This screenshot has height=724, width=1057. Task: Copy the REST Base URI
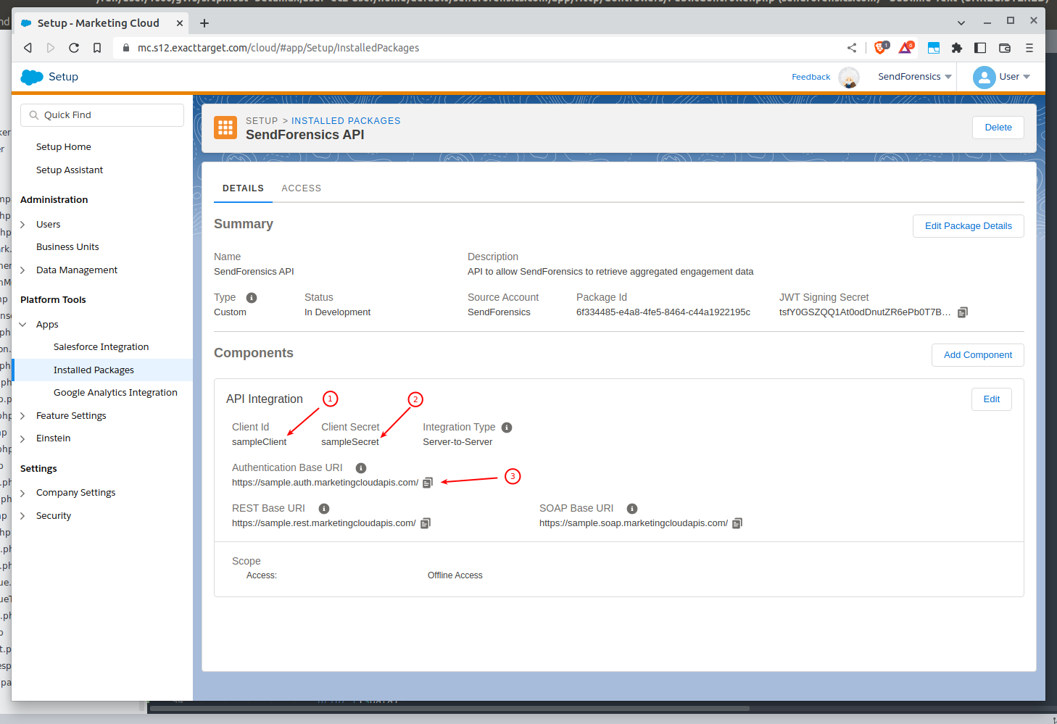pos(426,523)
